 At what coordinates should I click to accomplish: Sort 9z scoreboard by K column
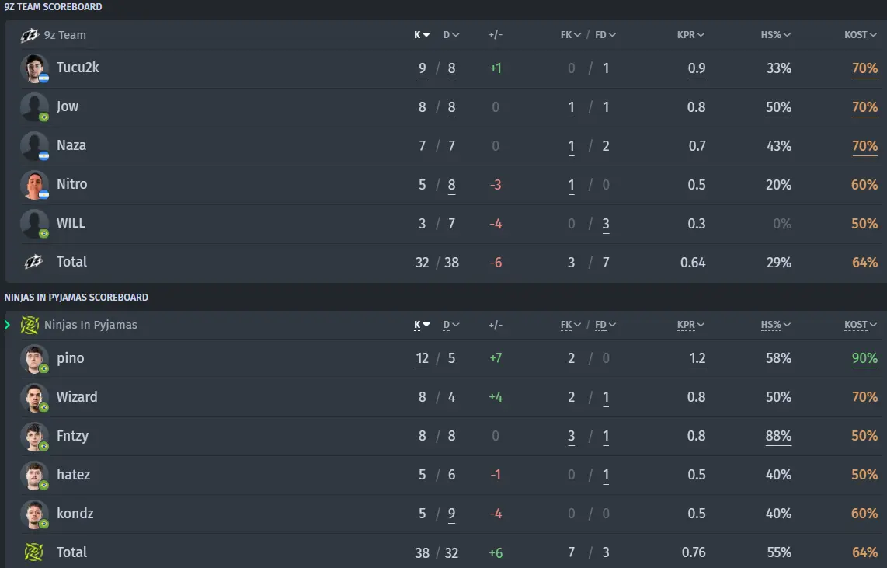coord(422,35)
